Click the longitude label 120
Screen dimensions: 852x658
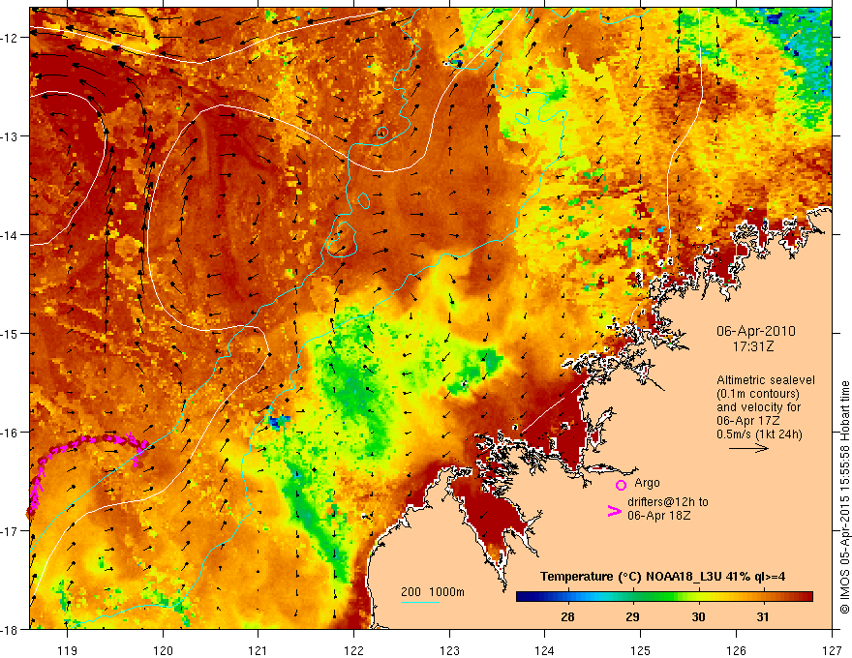[163, 650]
